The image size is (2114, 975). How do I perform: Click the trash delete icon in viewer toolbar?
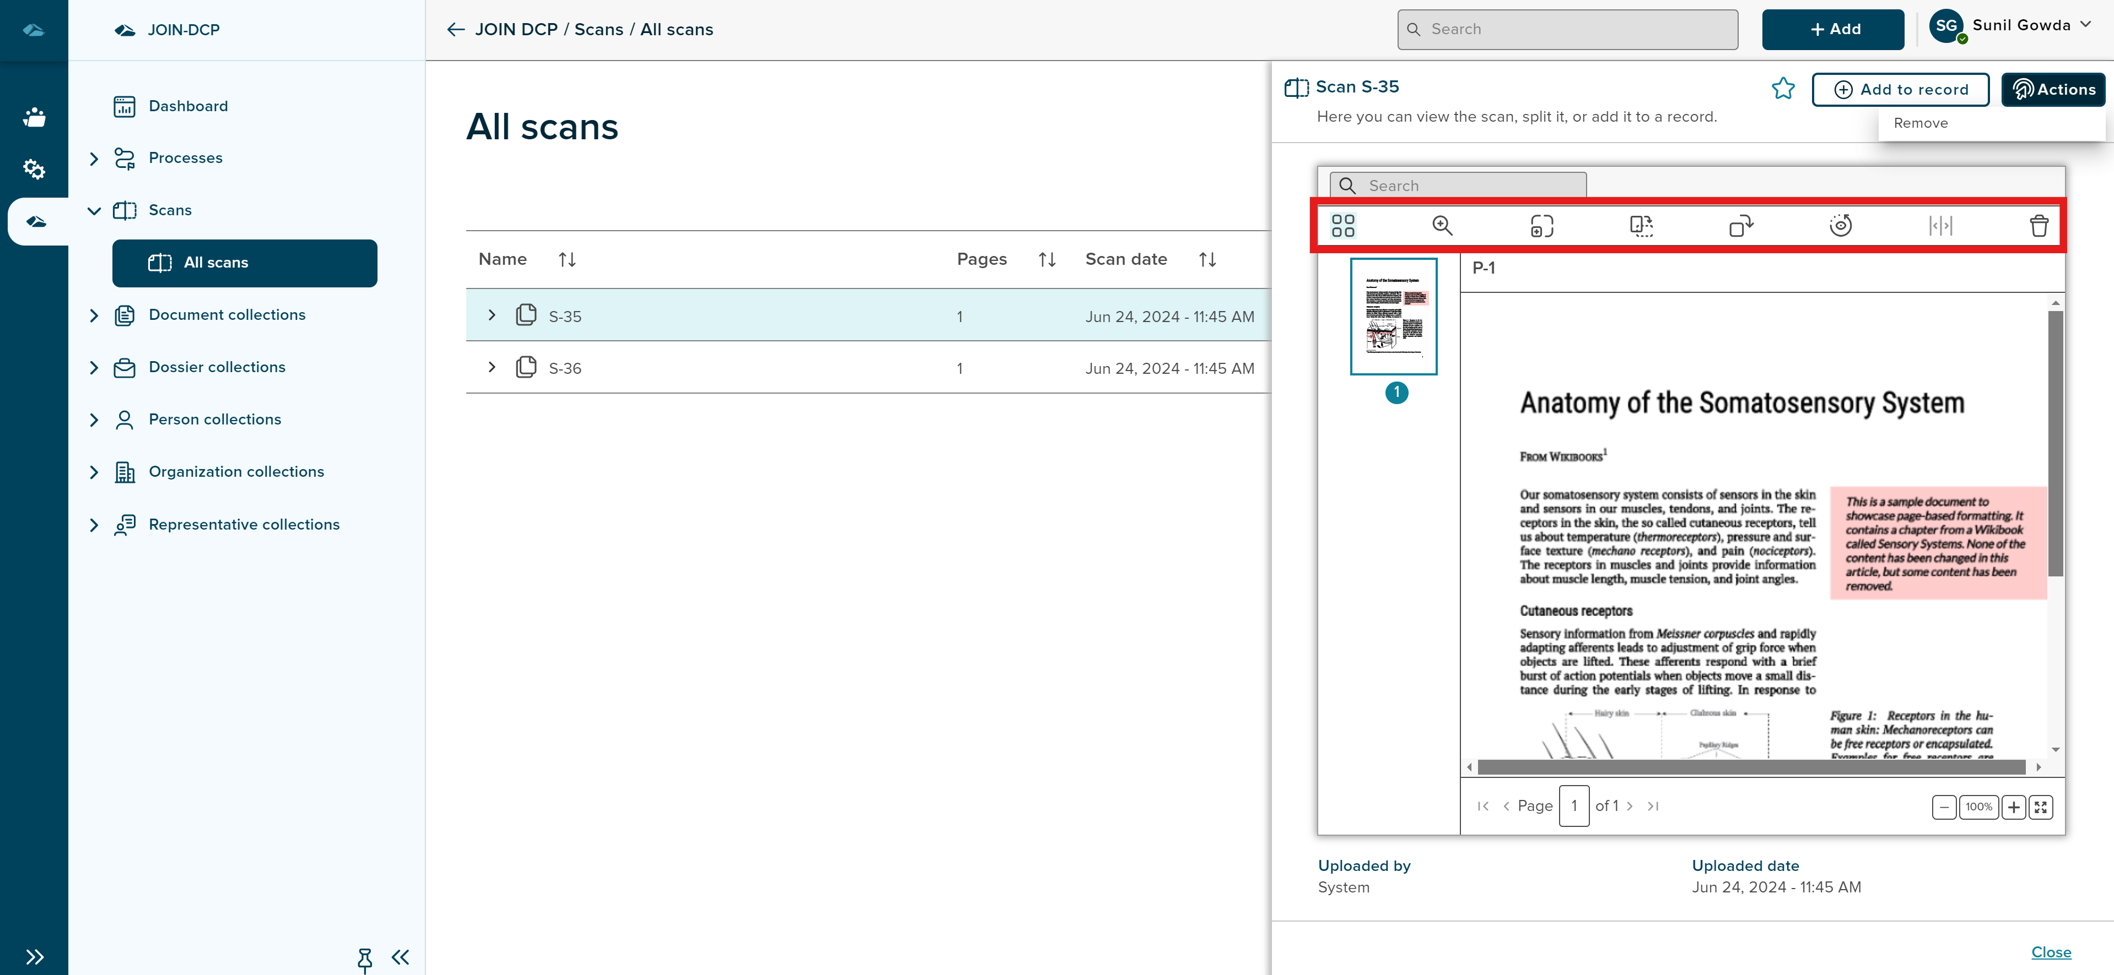coord(2039,226)
